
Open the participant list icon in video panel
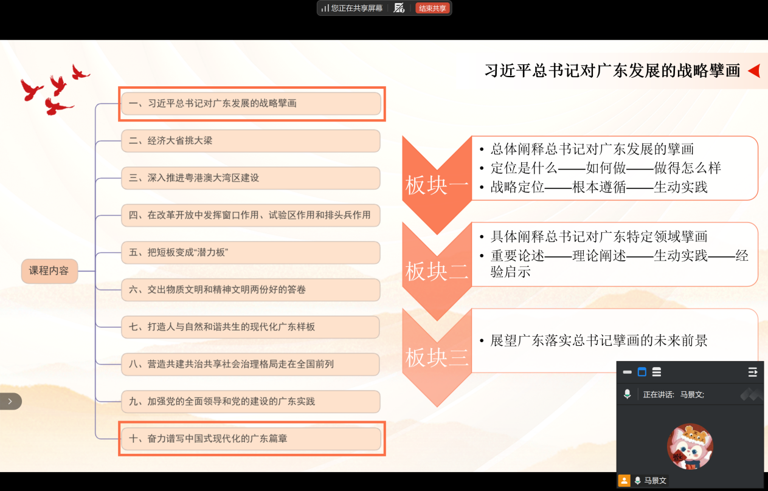coord(752,372)
